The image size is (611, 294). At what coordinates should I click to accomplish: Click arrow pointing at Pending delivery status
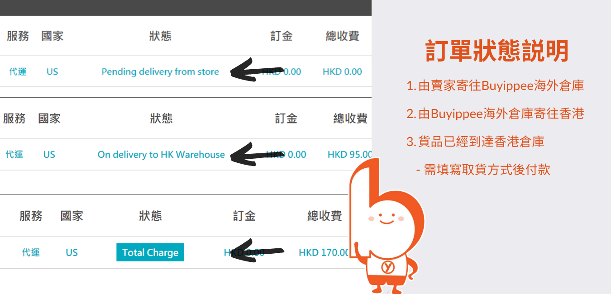(257, 70)
